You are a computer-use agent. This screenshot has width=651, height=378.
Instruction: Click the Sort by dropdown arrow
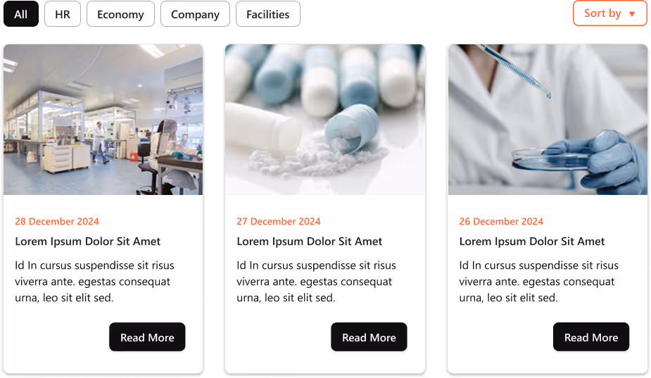pos(632,14)
